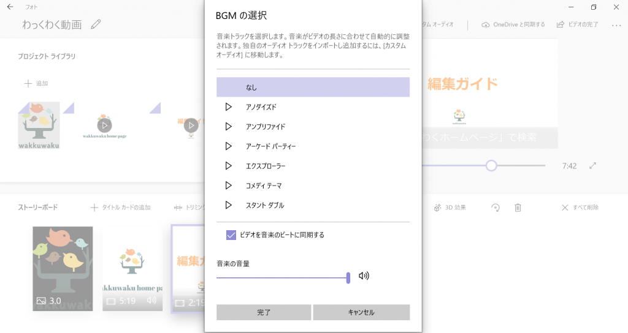Viewport: 628px width, 333px height.
Task: Select the bird image thumbnail in storyboard
Action: 63,268
